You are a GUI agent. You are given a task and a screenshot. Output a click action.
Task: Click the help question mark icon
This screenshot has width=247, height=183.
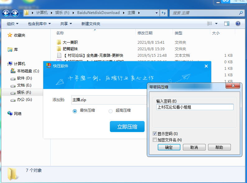[x=238, y=24]
